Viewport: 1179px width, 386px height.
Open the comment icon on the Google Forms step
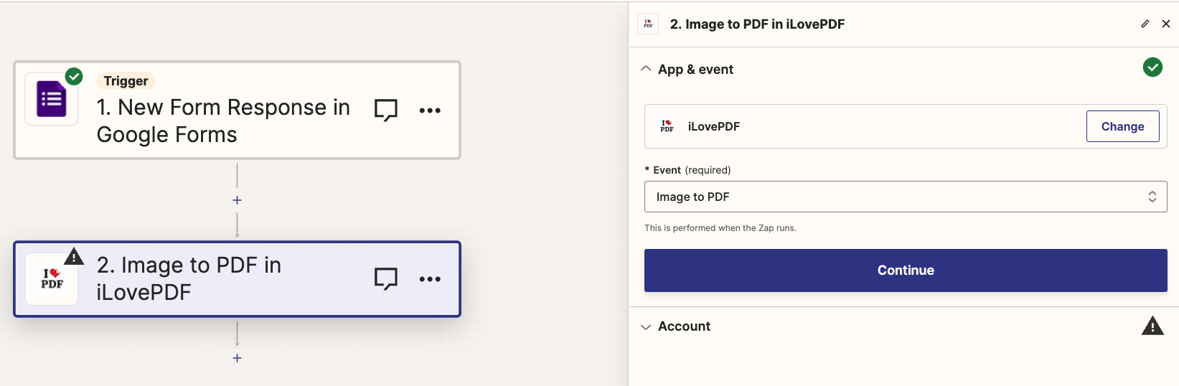(386, 110)
